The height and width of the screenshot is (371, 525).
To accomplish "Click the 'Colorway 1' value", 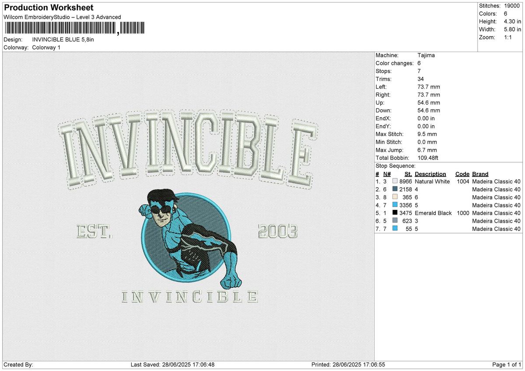I will pos(46,47).
